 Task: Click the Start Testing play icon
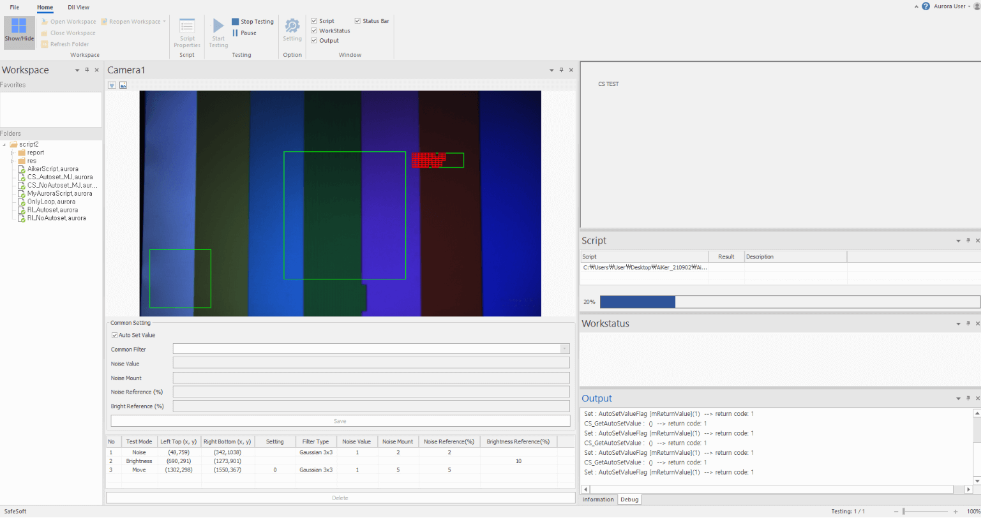[218, 26]
